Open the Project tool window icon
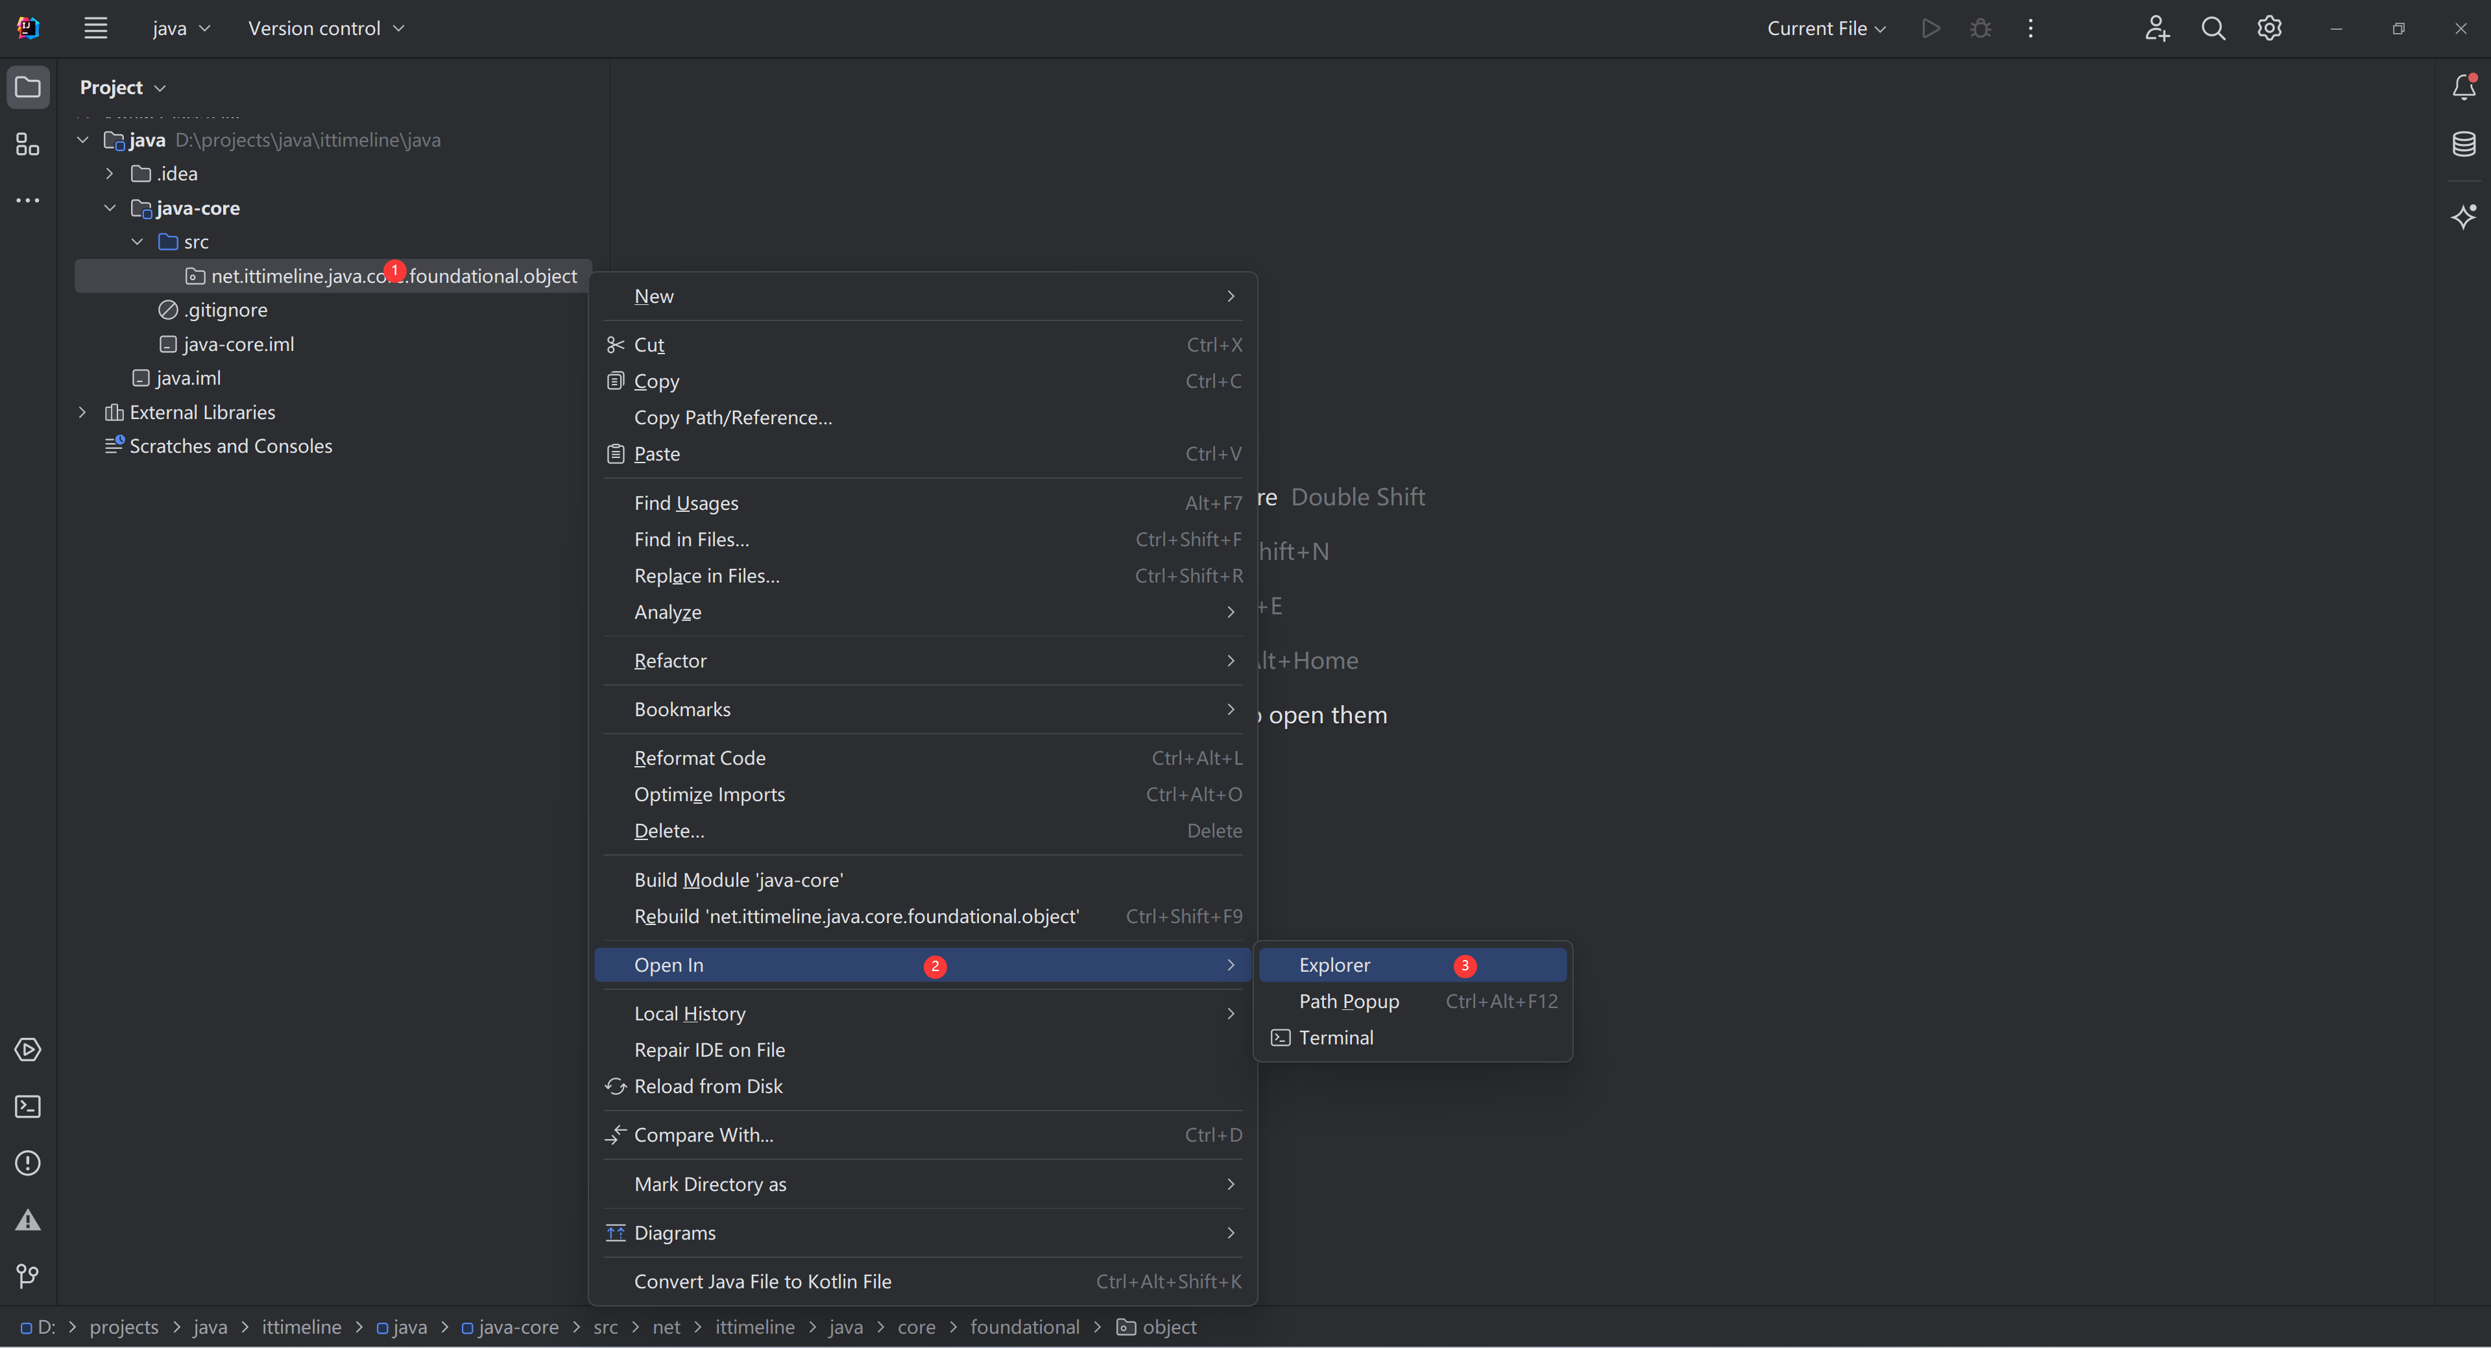 [28, 87]
